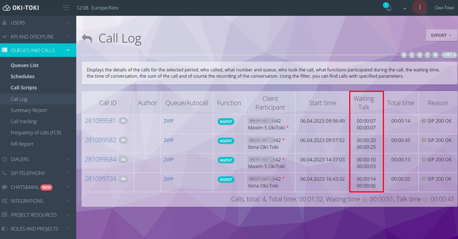Click DIALERS row chevron arrow
This screenshot has height=239, width=458.
68,159
